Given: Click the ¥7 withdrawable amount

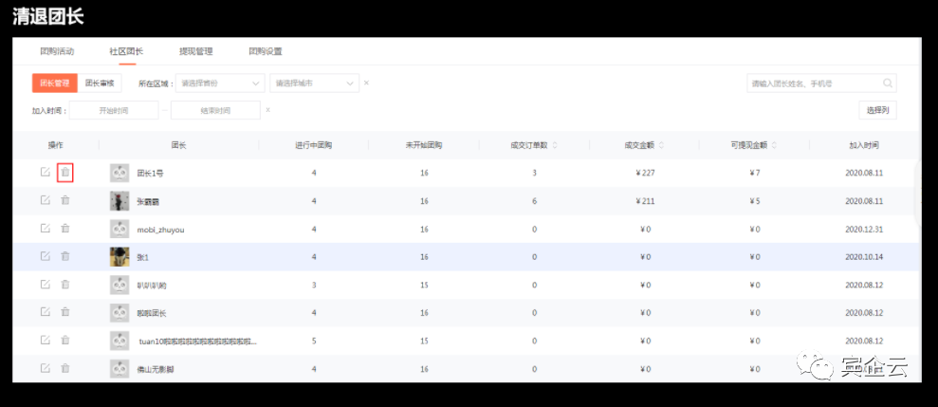Looking at the screenshot, I should click(x=755, y=173).
